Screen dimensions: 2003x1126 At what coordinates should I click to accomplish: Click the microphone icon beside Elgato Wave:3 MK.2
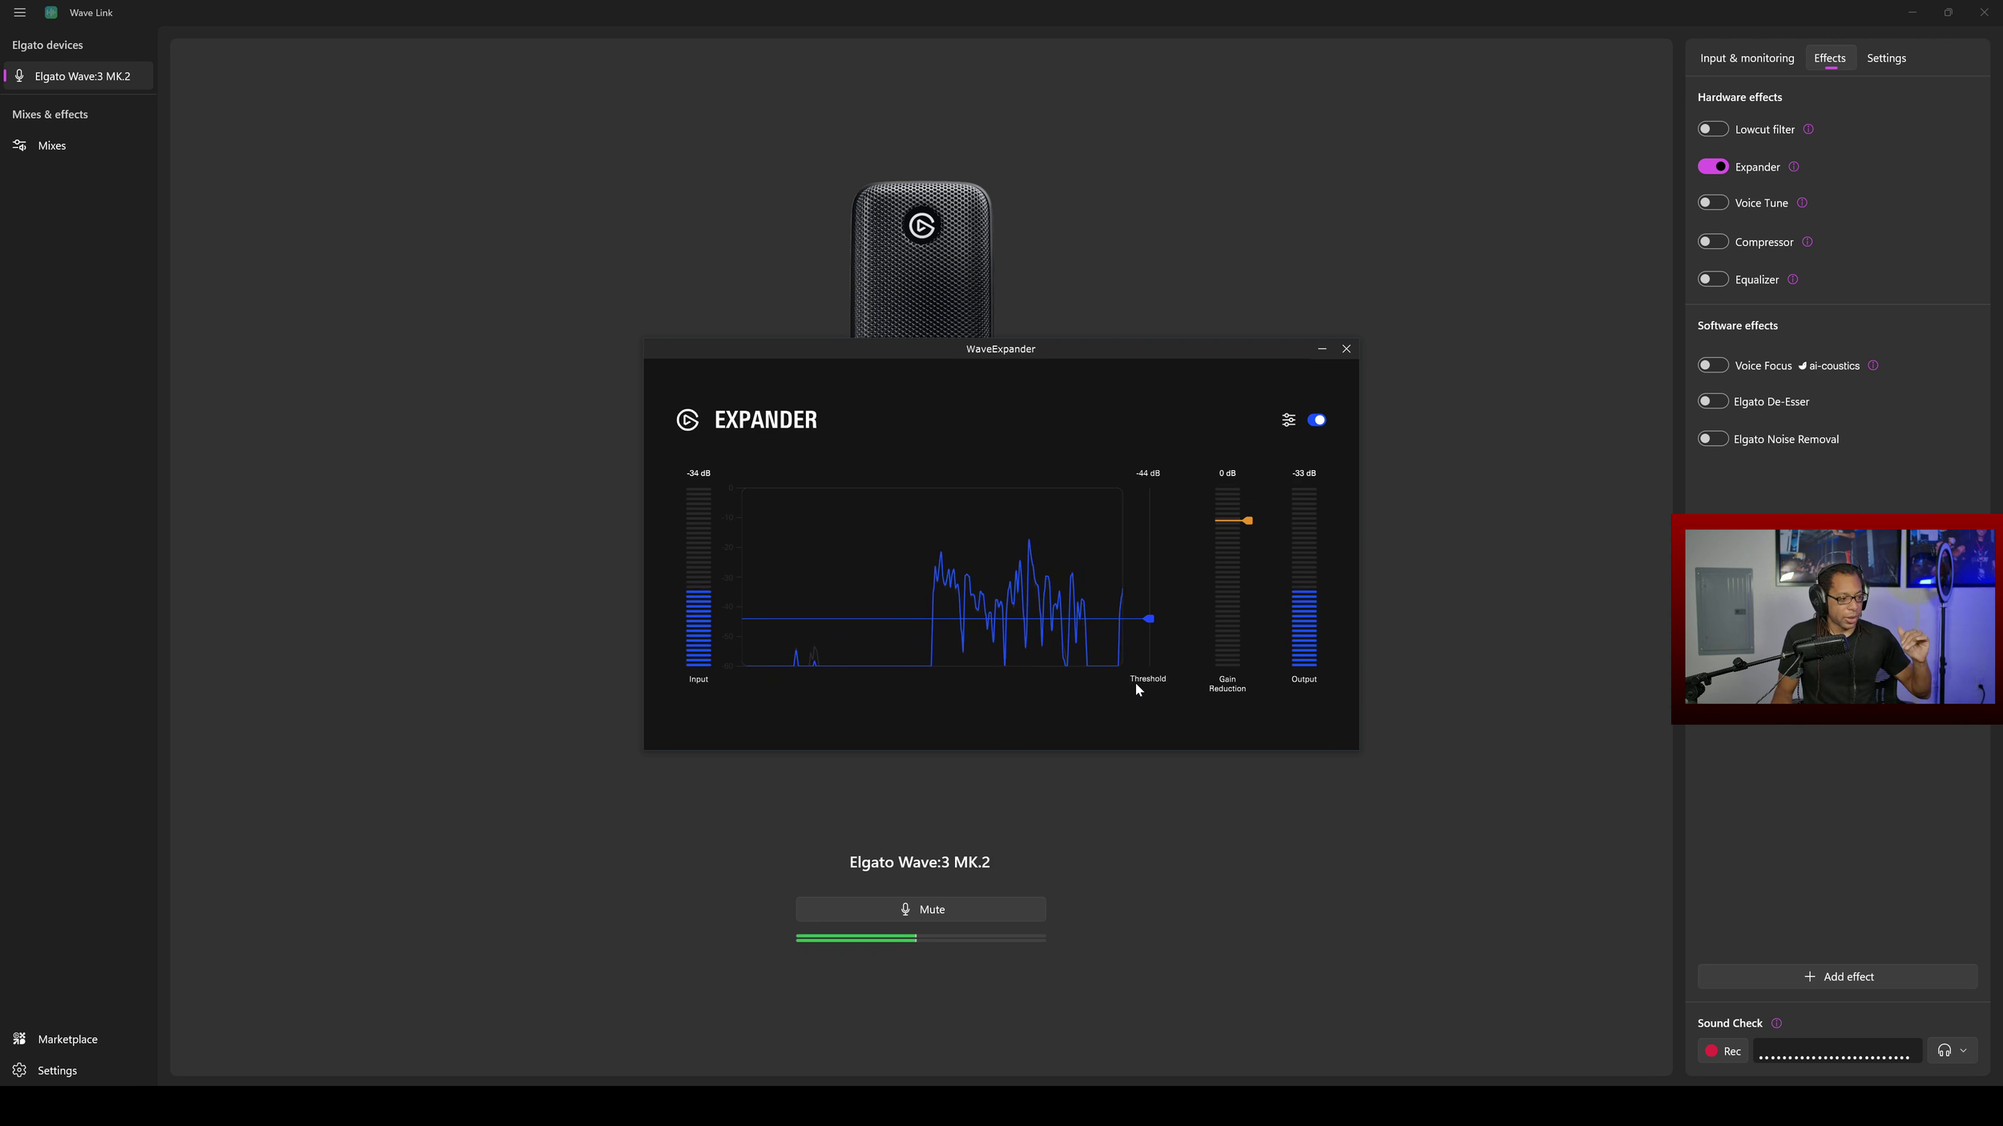pyautogui.click(x=20, y=76)
